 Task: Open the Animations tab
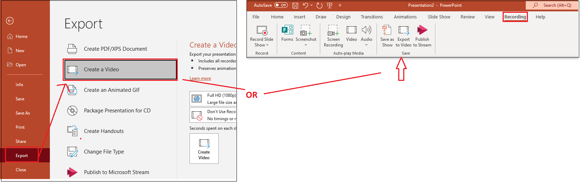(405, 17)
